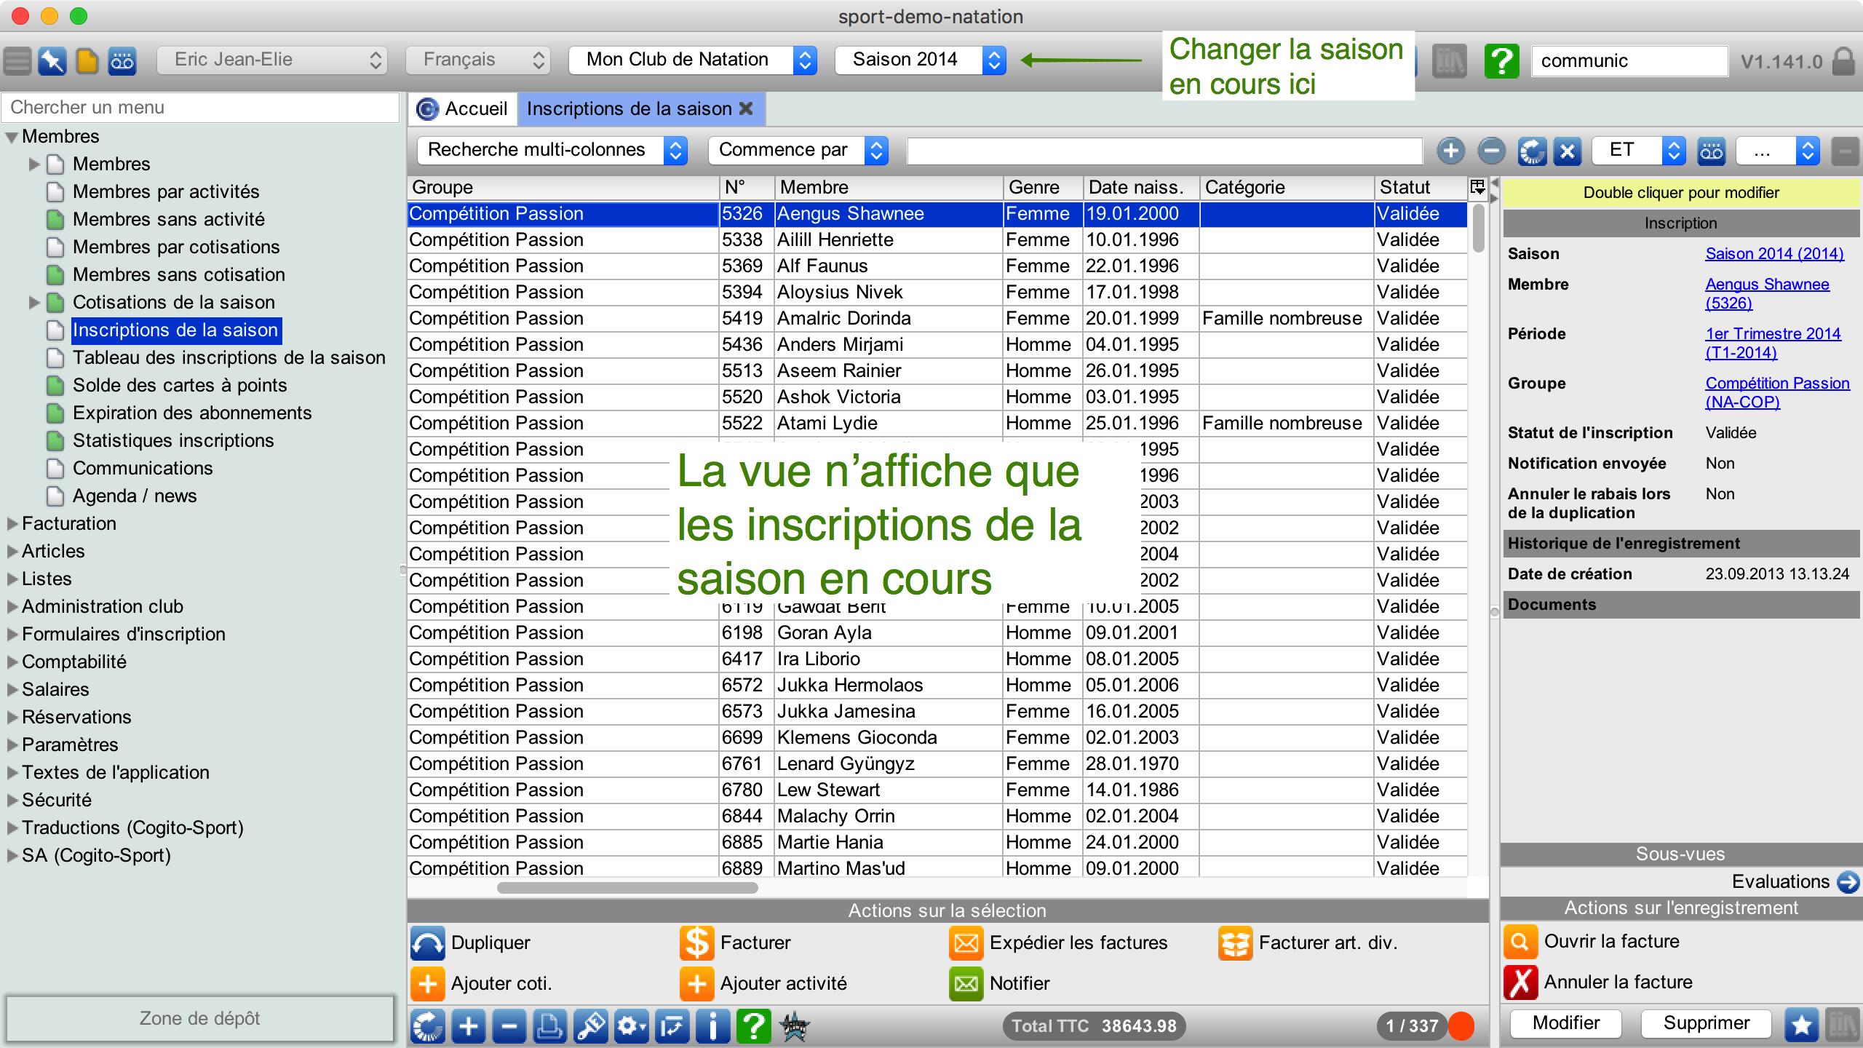Click the blue printer icon in bottom toolbar

coord(549,1026)
